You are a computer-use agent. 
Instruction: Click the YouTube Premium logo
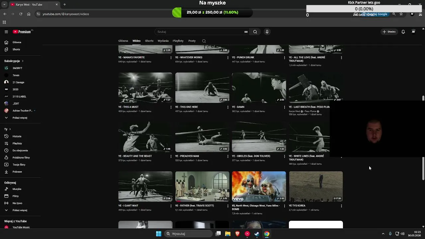(22, 32)
